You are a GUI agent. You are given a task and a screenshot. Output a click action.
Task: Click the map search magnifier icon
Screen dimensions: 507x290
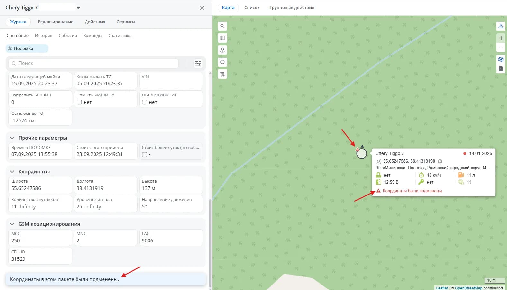click(222, 26)
